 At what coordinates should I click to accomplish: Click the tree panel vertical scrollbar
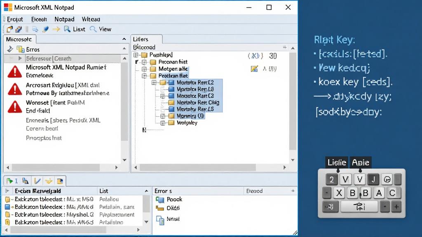click(x=293, y=101)
